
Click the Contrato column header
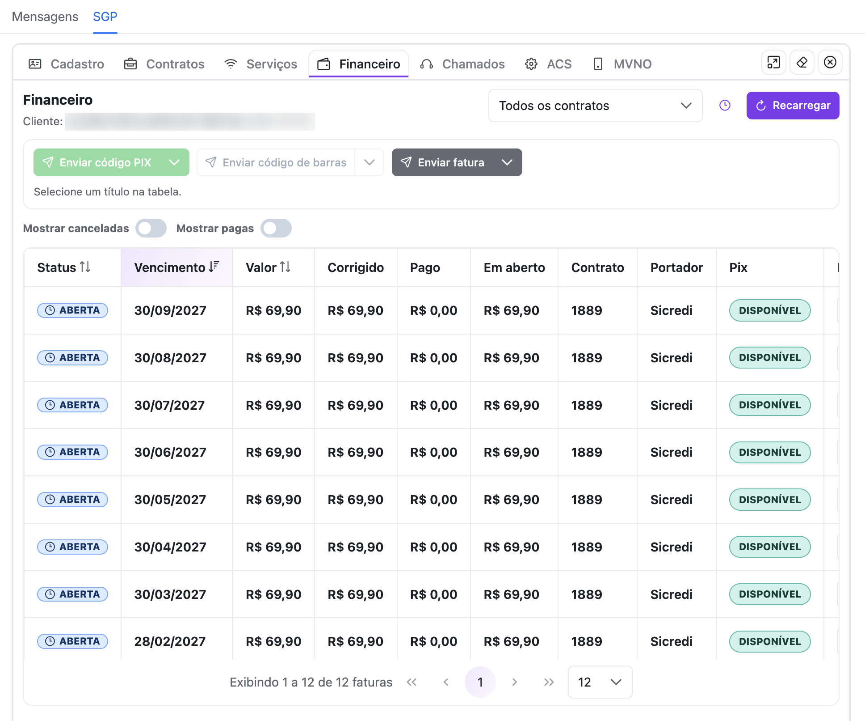[597, 267]
